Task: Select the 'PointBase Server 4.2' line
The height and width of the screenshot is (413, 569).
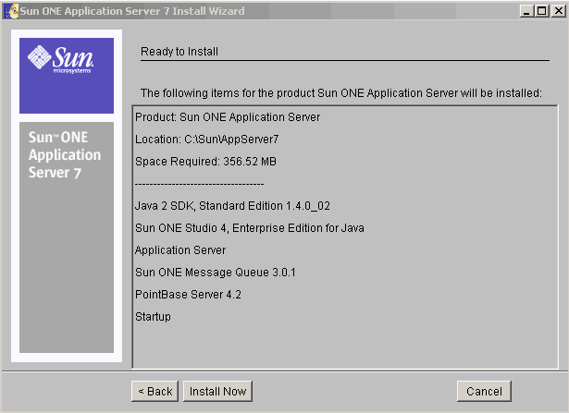Action: click(x=188, y=295)
